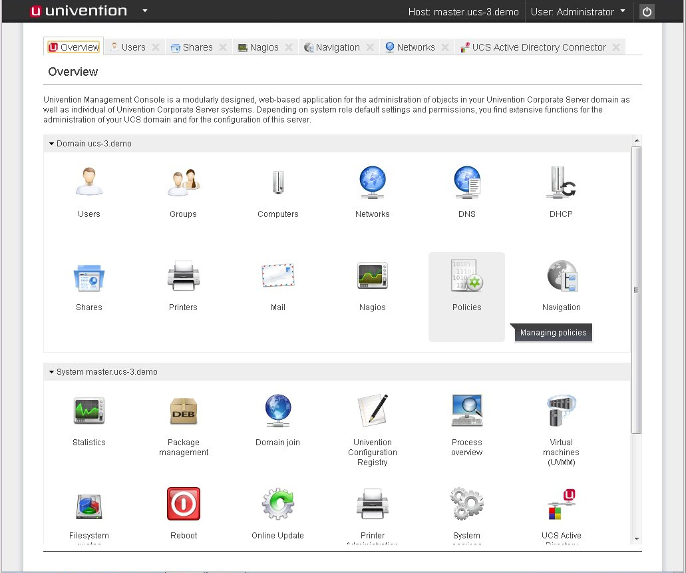Collapse the Domain ucs-3.demo section
The height and width of the screenshot is (573, 686).
pos(52,144)
